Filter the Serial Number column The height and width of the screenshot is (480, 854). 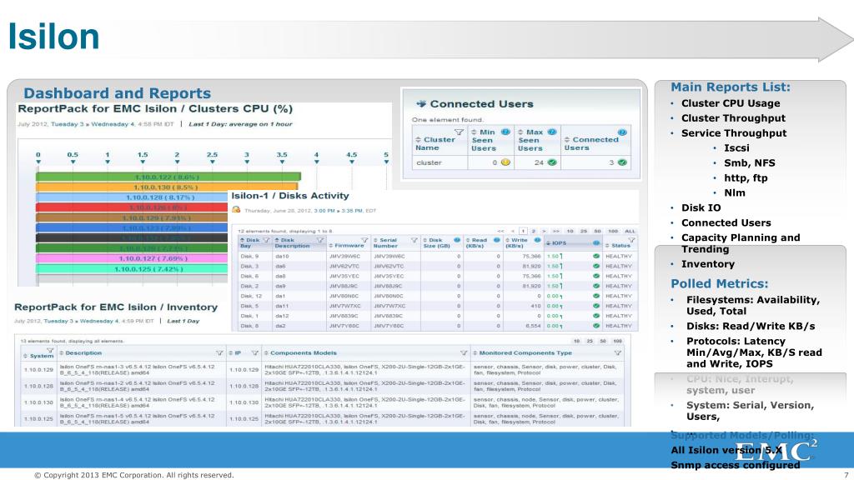pyautogui.click(x=414, y=240)
